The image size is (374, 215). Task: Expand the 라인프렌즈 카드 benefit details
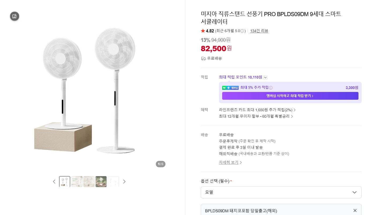(257, 110)
